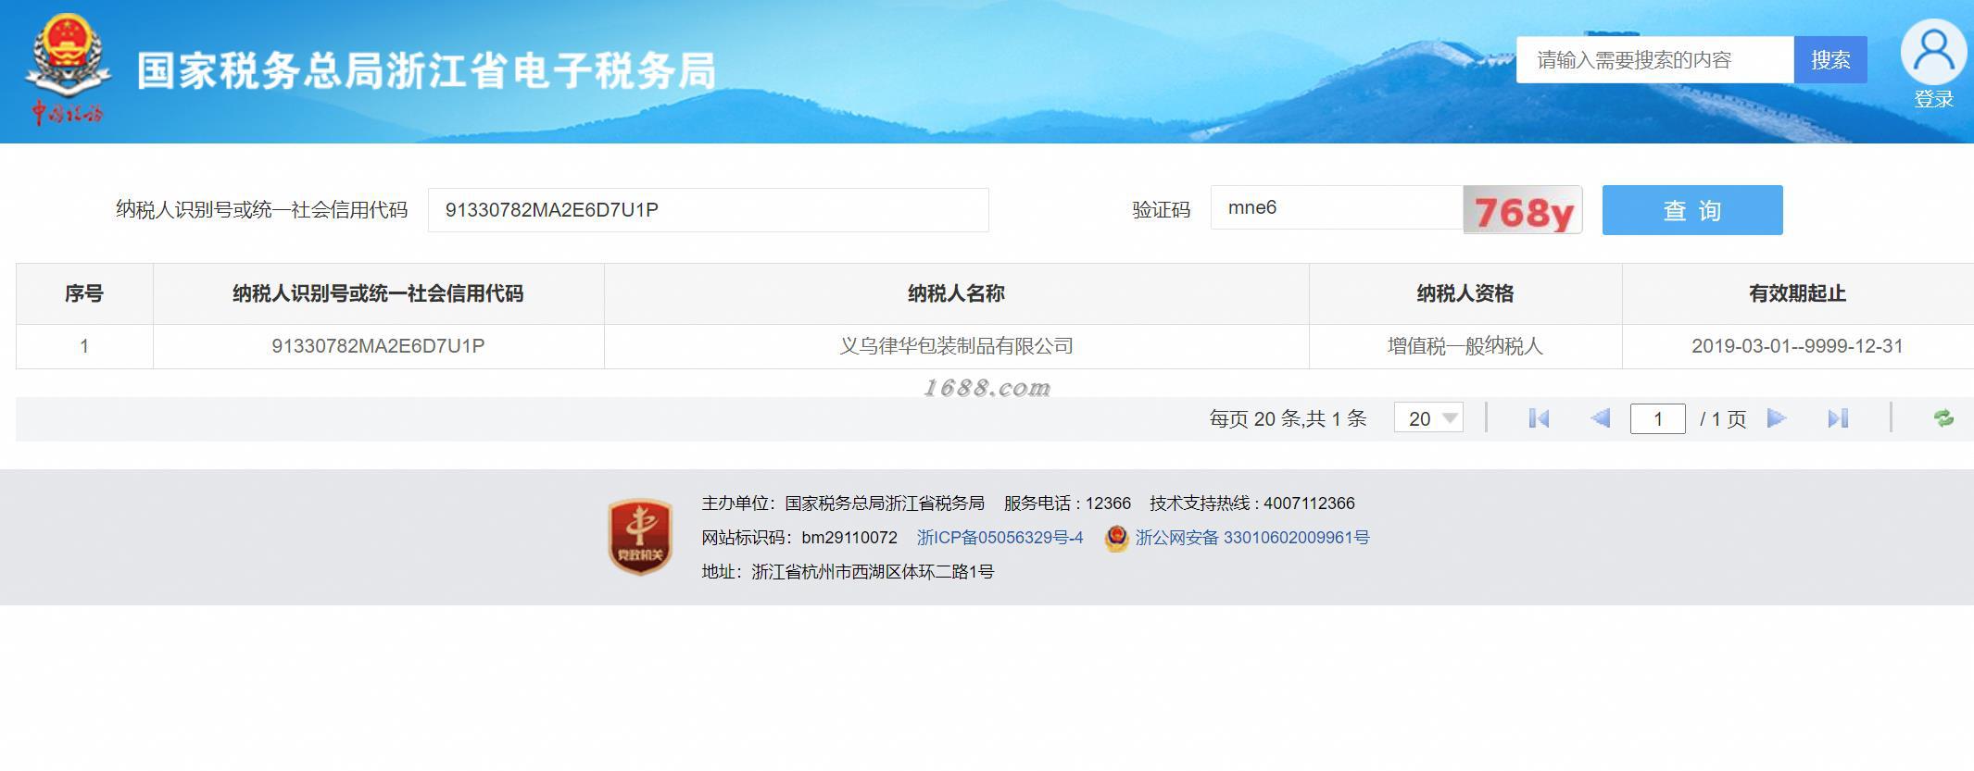Click the 网站标识码 bm29110072 text
Viewport: 1974px width, 771px height.
[799, 538]
